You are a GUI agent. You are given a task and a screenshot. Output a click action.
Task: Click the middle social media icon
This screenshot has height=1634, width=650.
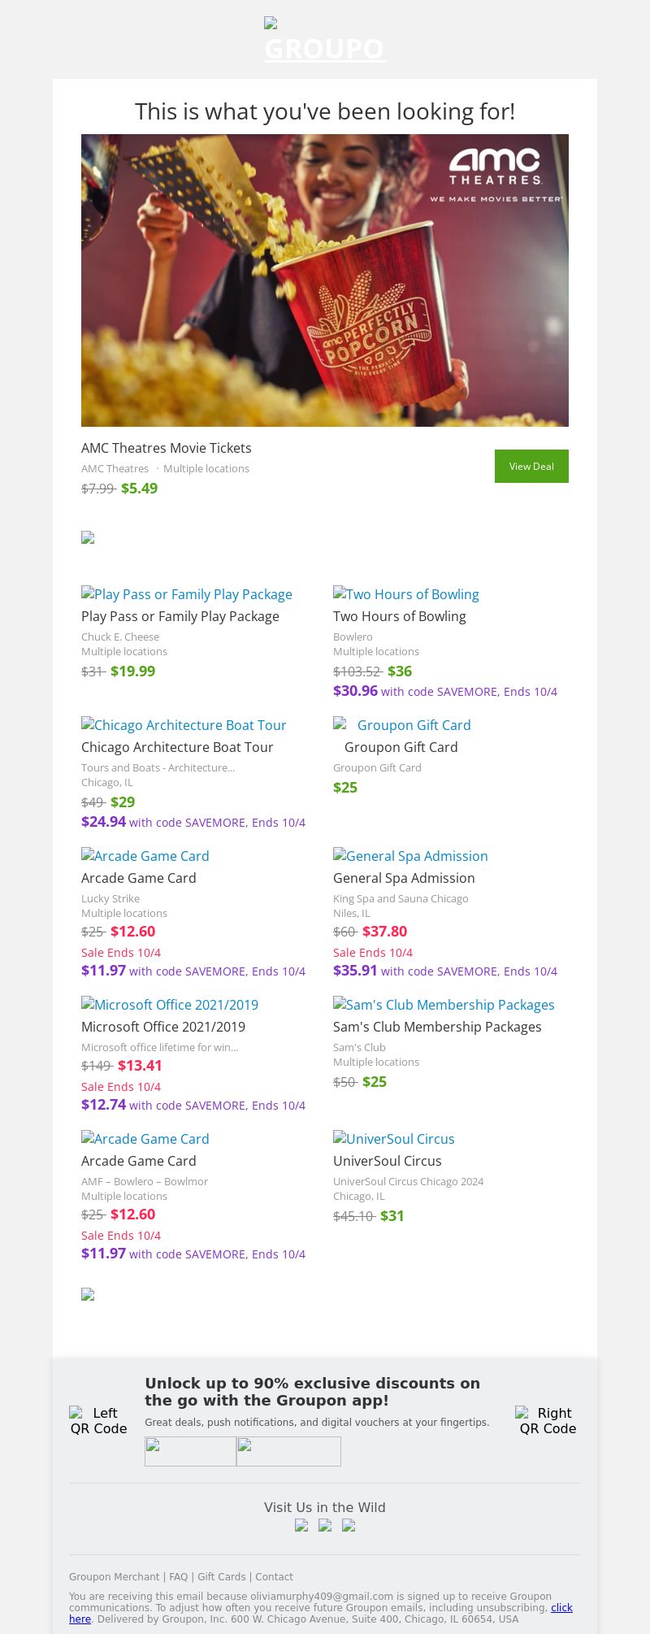tap(325, 1526)
